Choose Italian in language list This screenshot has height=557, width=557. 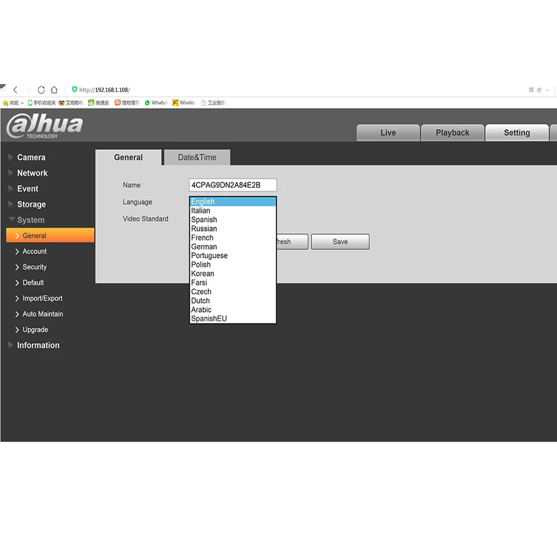pos(233,211)
